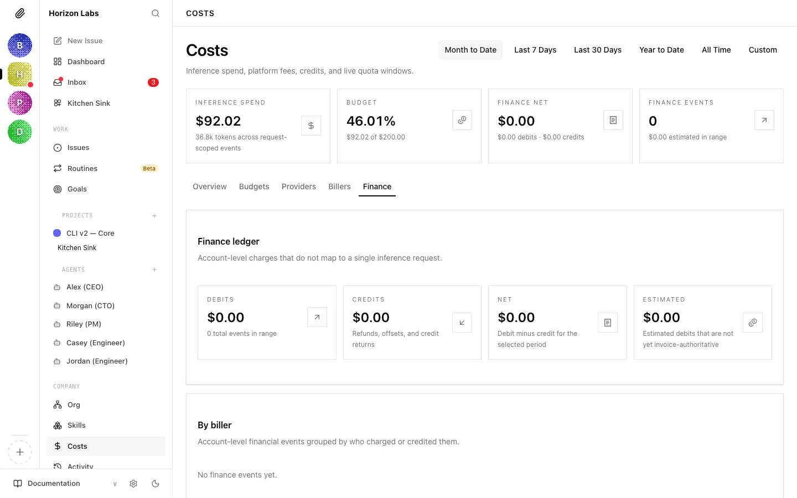Viewport: 797px width, 498px height.
Task: Select Costs in the sidebar
Action: 106,447
